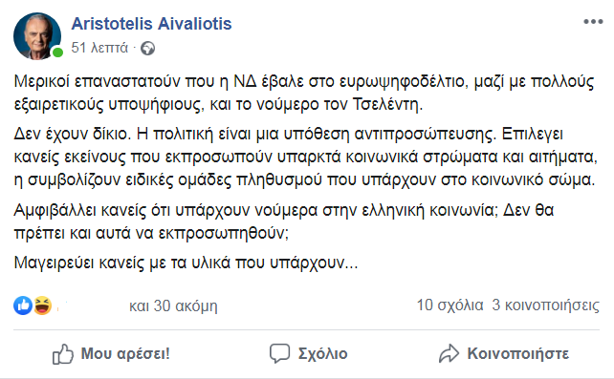
Task: Click the globe public-audience icon
Action: 148,49
